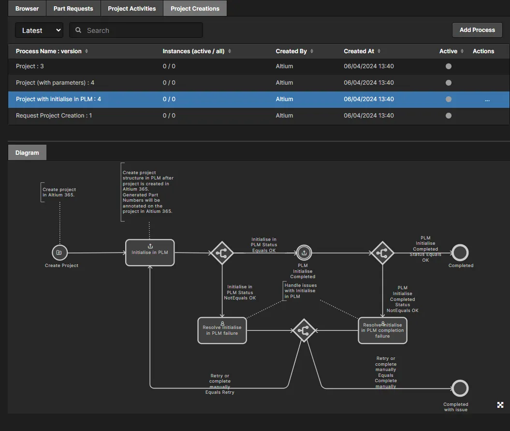Click the Create Project start event node

click(x=59, y=253)
